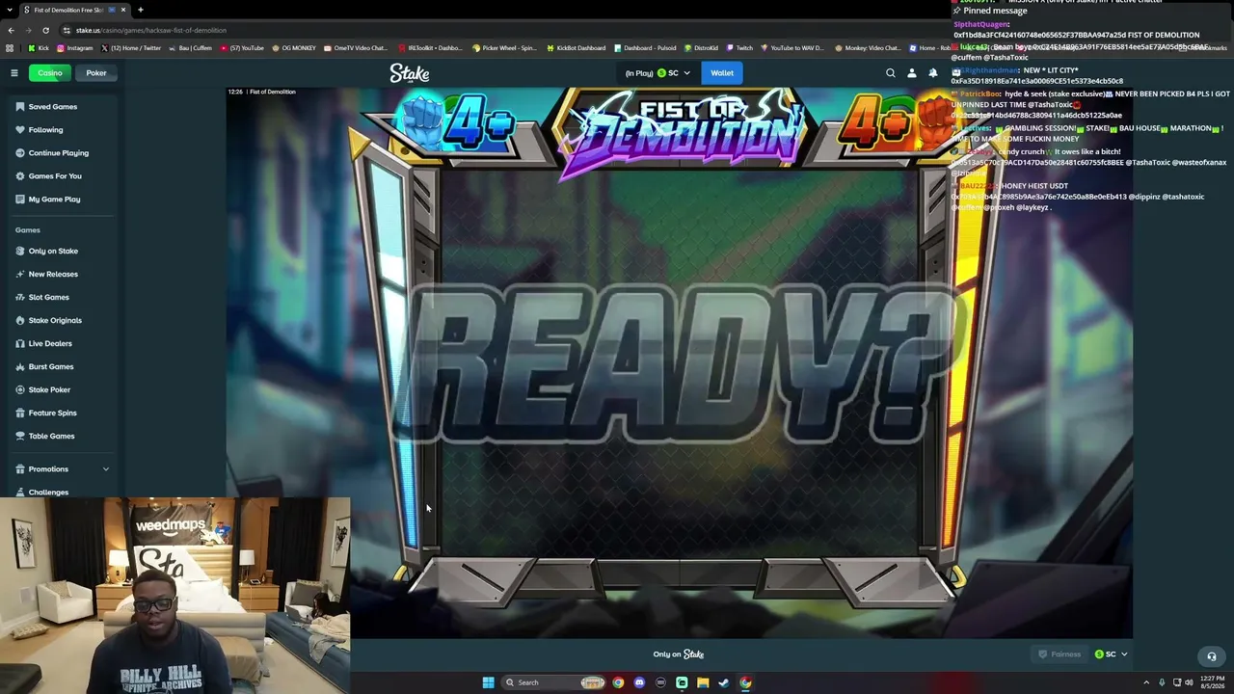1234x694 pixels.
Task: Click the Saved Games bookmark icon
Action: [x=20, y=107]
